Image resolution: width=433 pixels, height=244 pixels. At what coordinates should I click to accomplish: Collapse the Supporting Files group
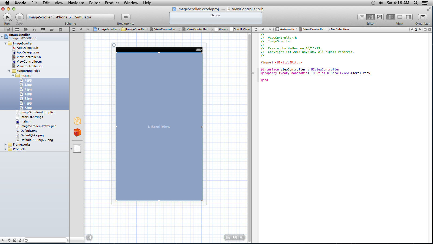tap(9, 71)
